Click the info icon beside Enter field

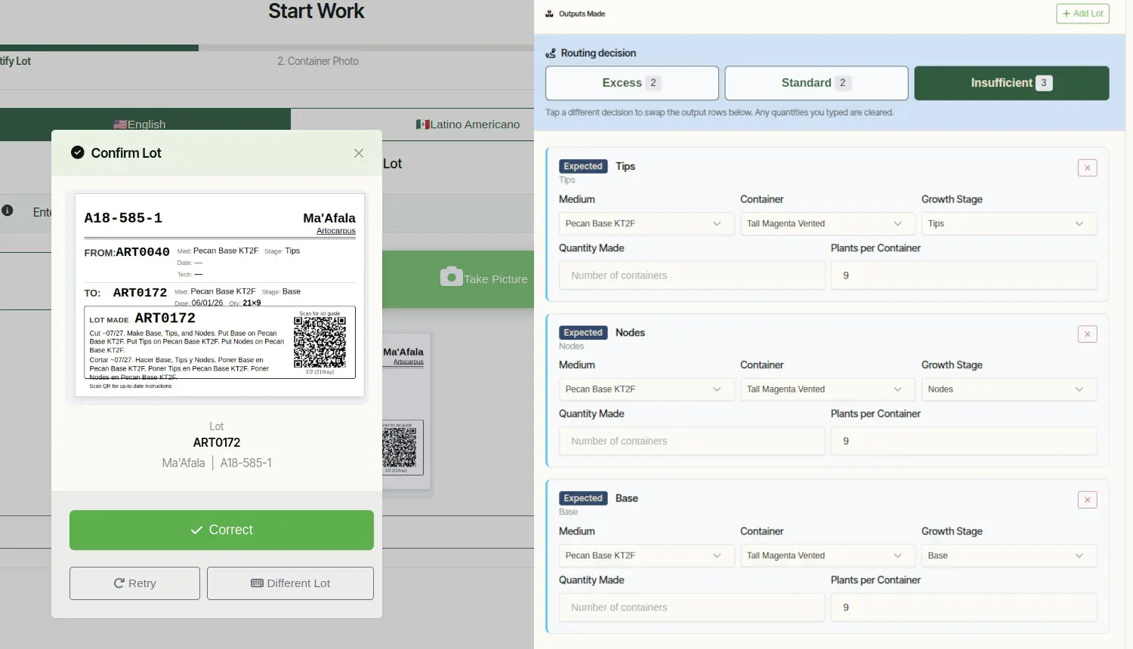[8, 211]
